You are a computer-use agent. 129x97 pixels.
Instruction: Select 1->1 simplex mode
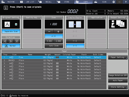75,46
